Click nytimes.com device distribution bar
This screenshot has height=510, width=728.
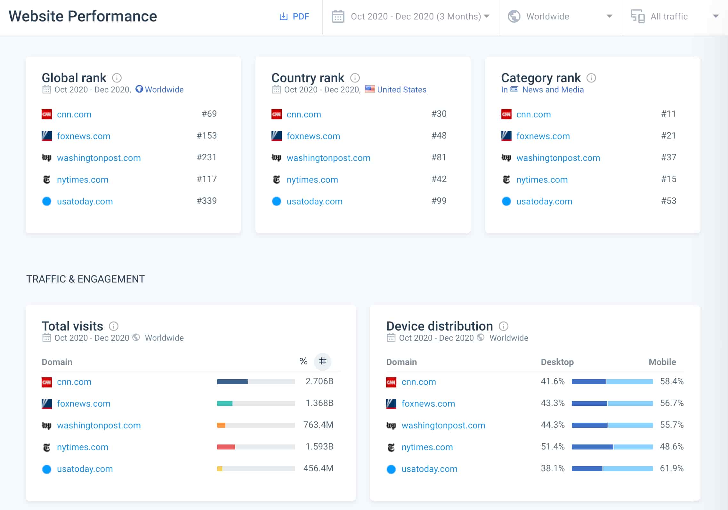612,447
